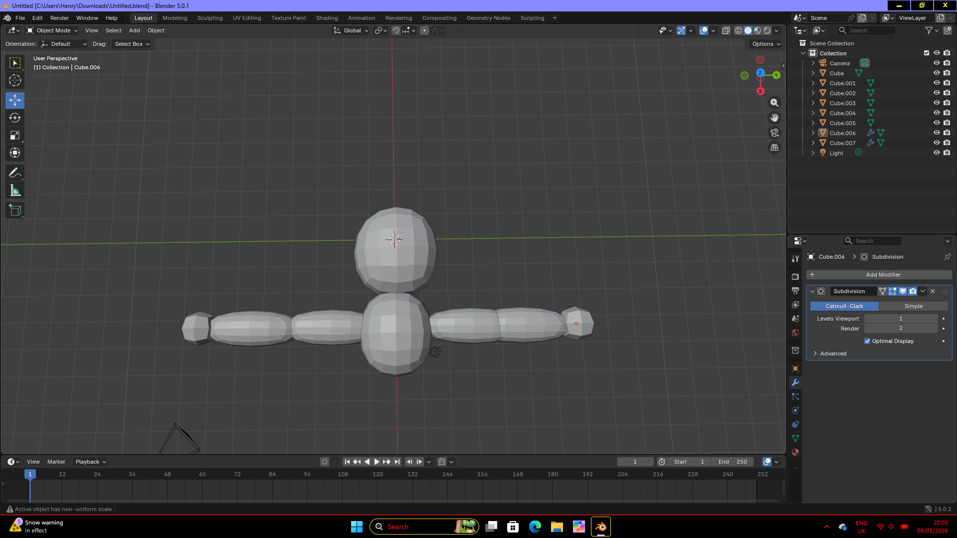The height and width of the screenshot is (538, 957).
Task: Select the Rotate tool in the toolbar
Action: [x=15, y=118]
